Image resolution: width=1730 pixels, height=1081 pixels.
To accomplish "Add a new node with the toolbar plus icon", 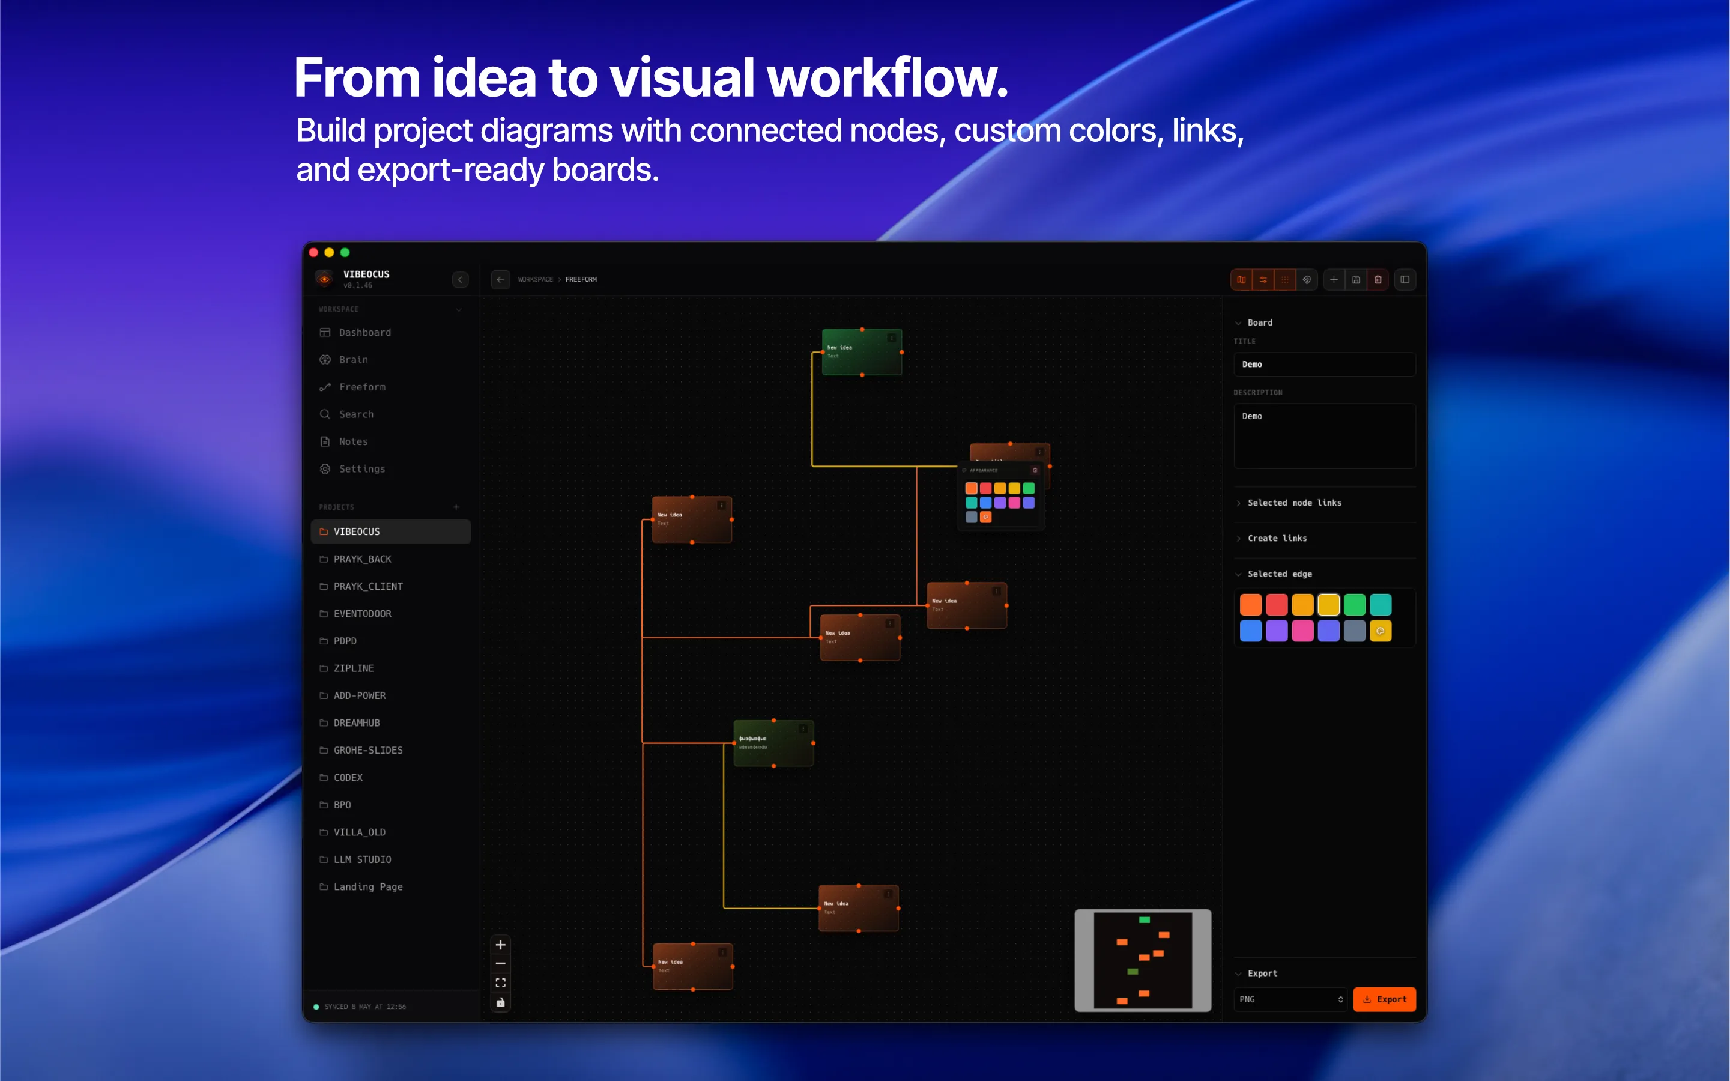I will (1334, 279).
